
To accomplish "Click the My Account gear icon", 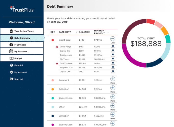I will (x=11, y=72).
